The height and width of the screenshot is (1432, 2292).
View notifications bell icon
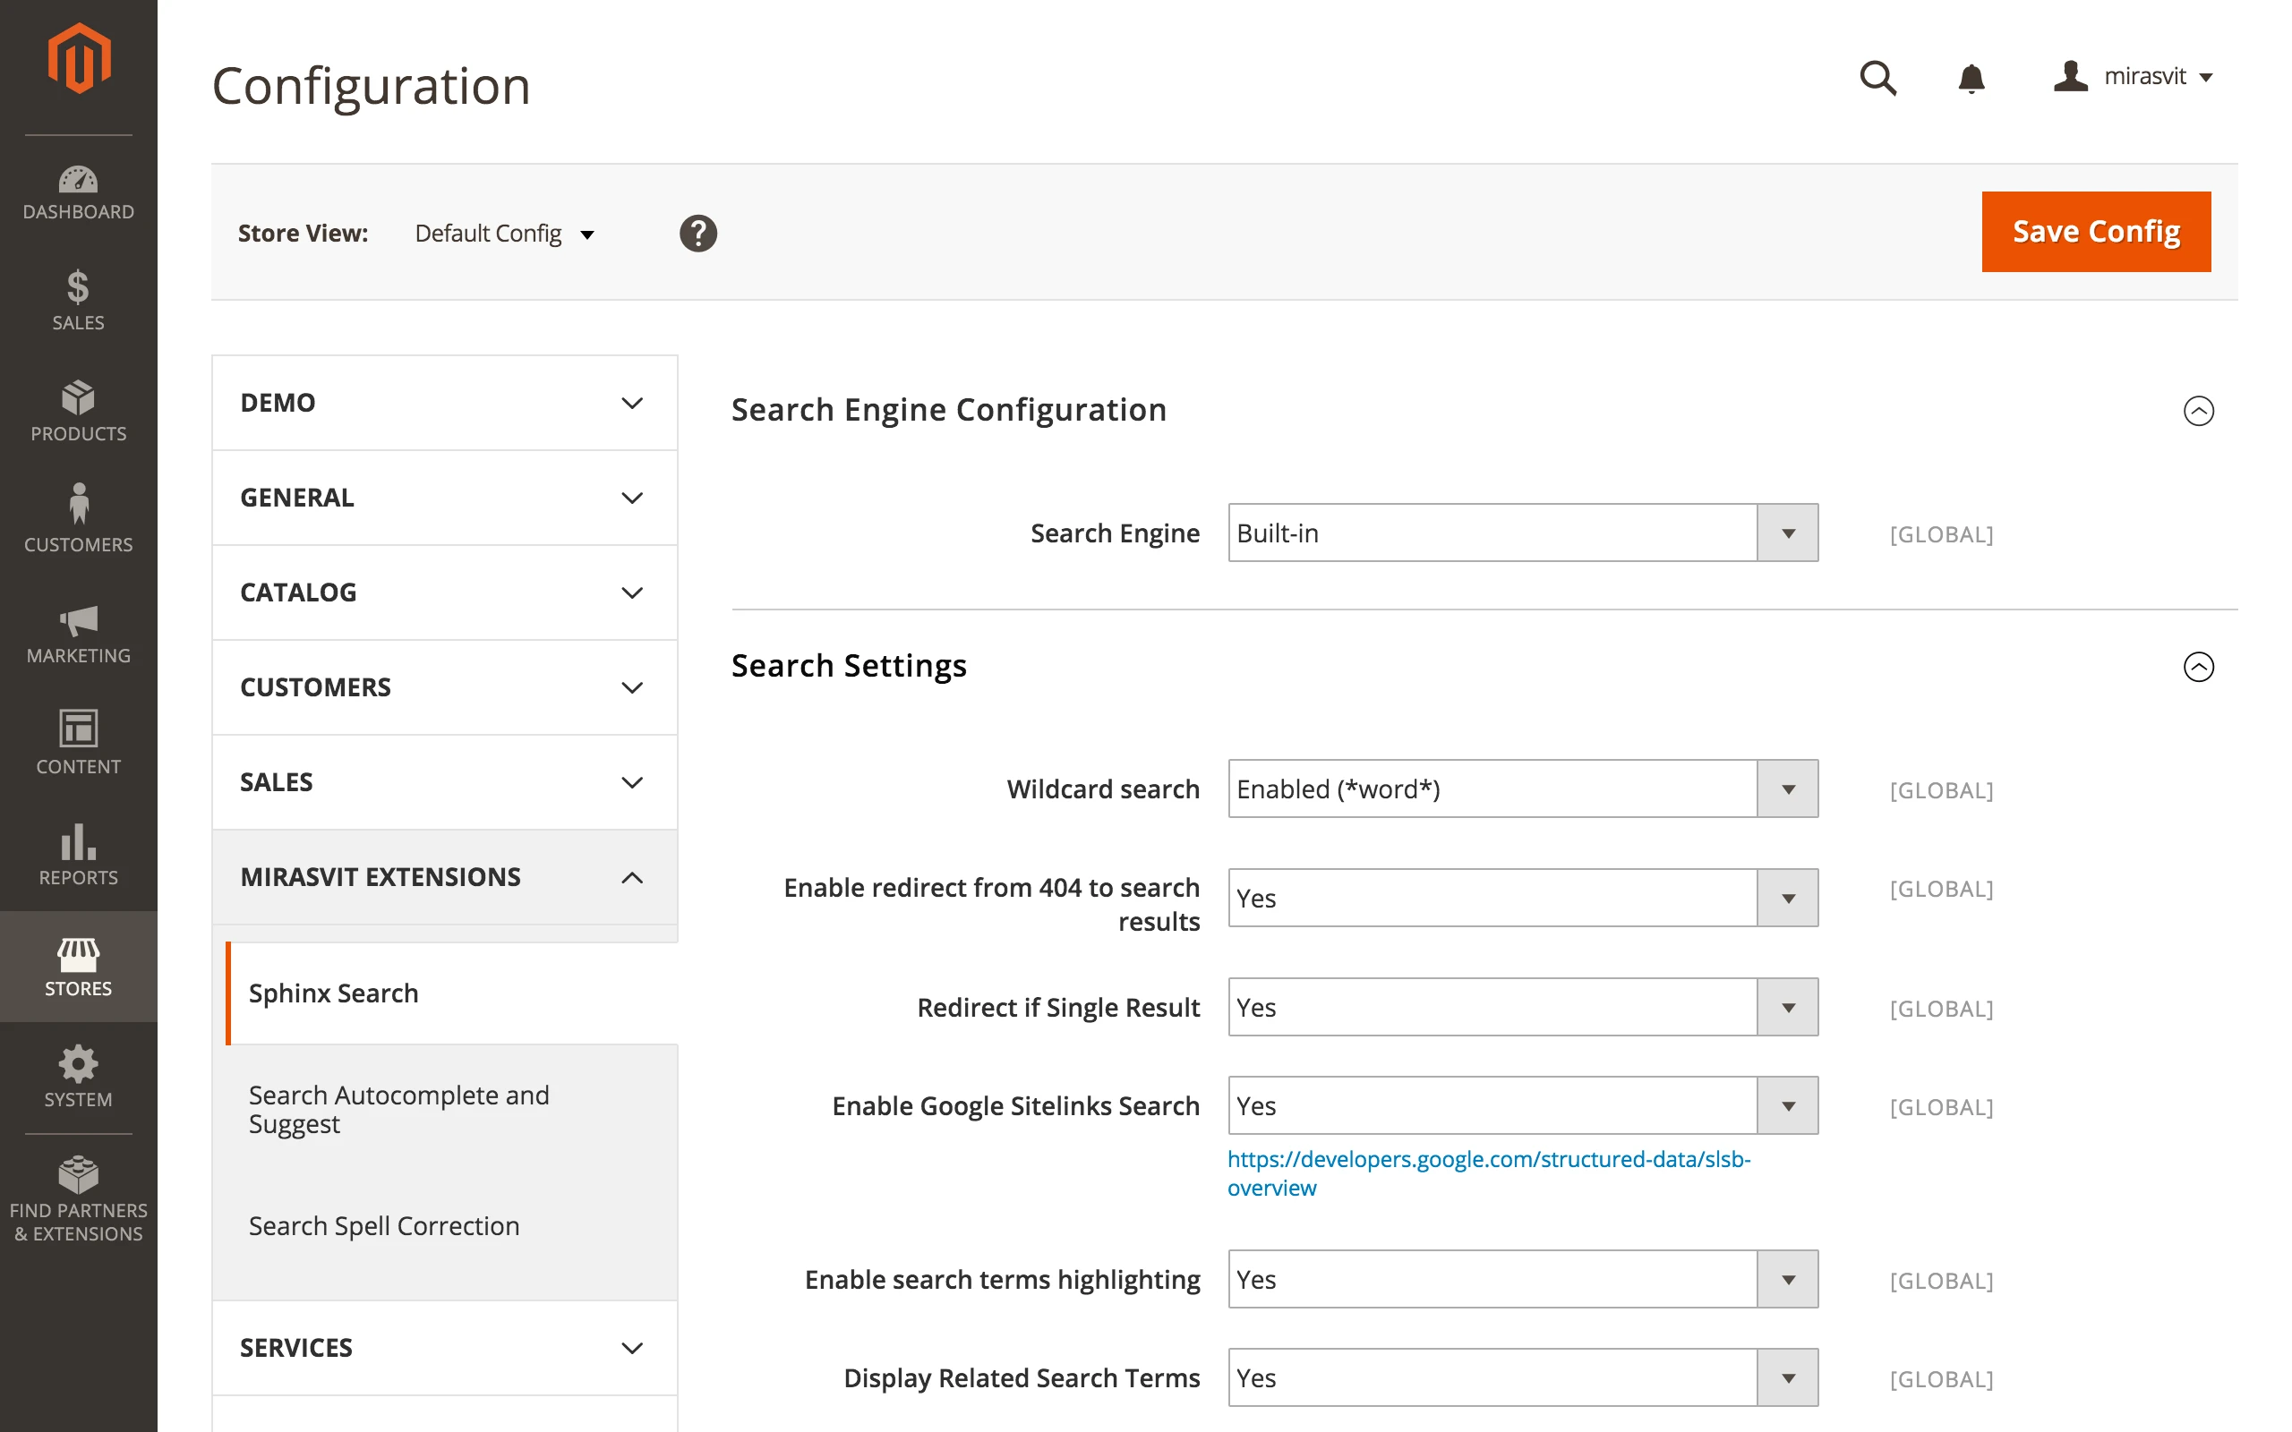click(x=1971, y=78)
